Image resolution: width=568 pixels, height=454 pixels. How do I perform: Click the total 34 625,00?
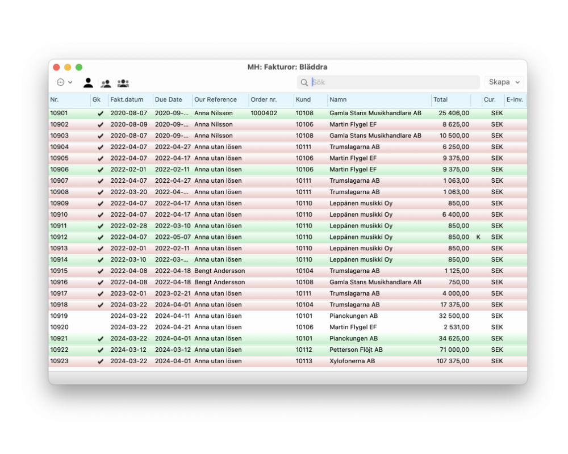click(454, 338)
